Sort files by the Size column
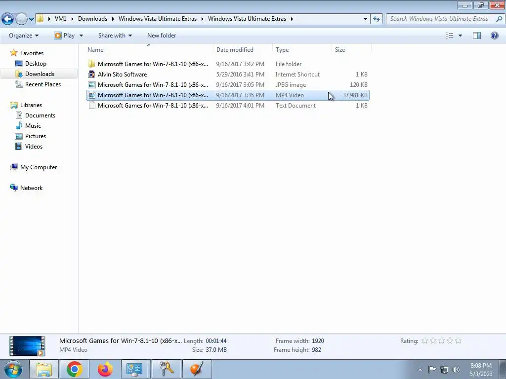The width and height of the screenshot is (506, 379). (x=351, y=50)
